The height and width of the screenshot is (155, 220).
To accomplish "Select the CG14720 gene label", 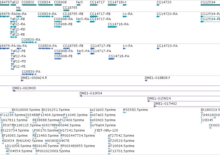I will coord(164,2).
